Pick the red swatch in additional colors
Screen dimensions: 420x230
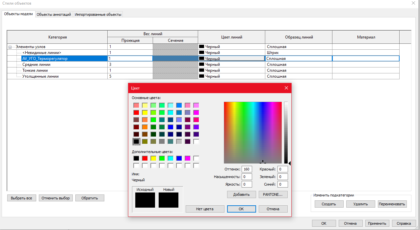click(145, 158)
